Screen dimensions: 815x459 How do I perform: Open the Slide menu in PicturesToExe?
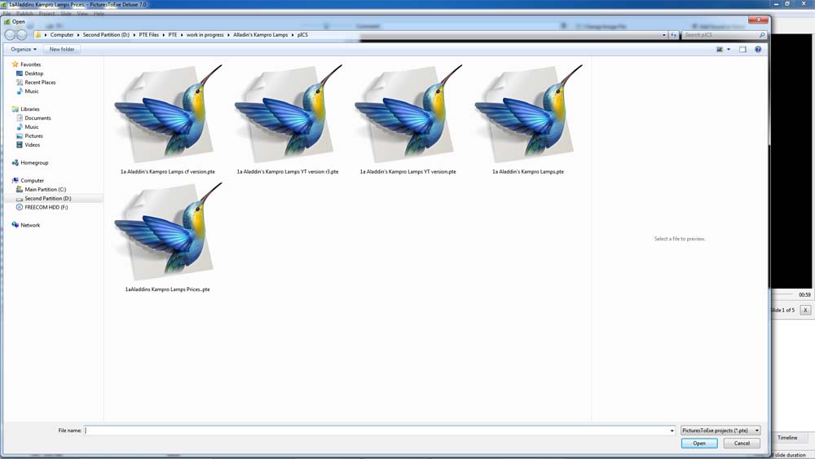pyautogui.click(x=66, y=14)
